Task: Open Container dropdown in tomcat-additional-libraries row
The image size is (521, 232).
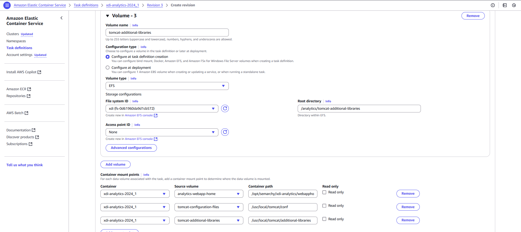Action: click(135, 220)
